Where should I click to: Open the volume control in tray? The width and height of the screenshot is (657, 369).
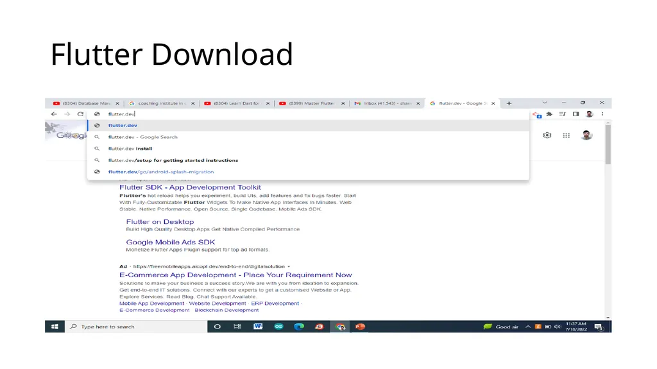click(x=558, y=327)
